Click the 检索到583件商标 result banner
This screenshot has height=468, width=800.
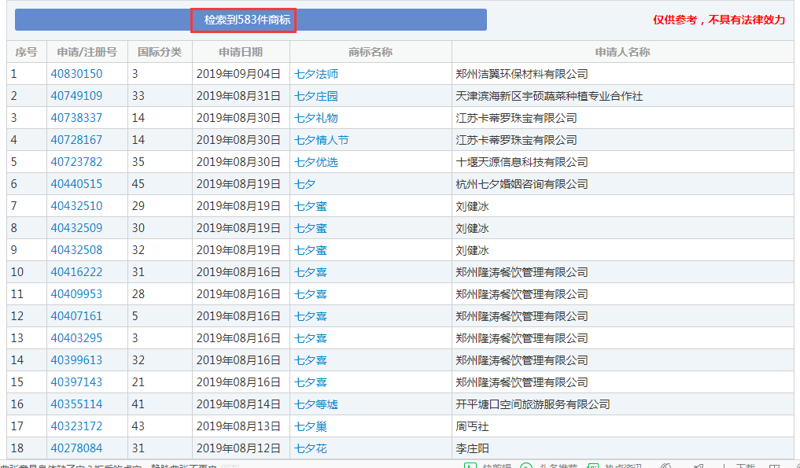243,20
